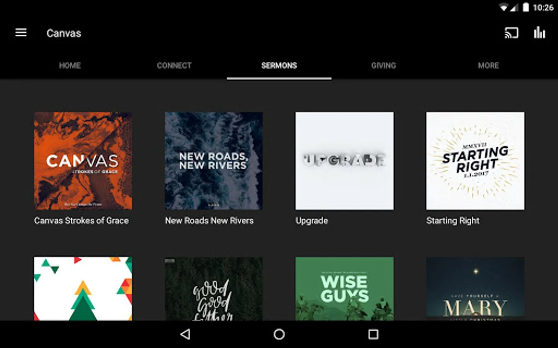This screenshot has width=558, height=348.
Task: Switch to the Home tab
Action: (70, 65)
